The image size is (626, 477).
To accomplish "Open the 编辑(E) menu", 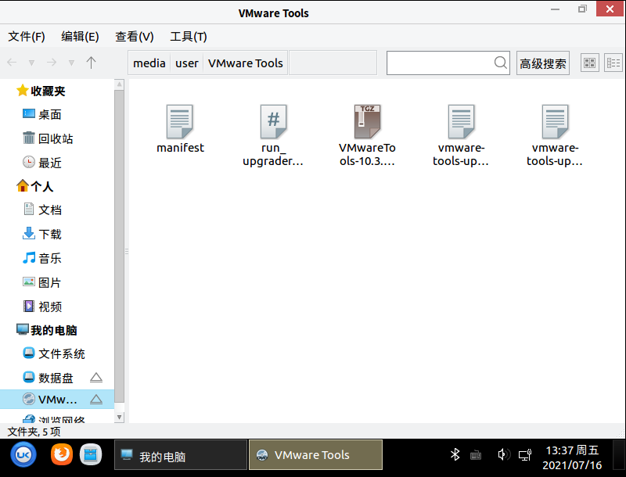I will (80, 37).
